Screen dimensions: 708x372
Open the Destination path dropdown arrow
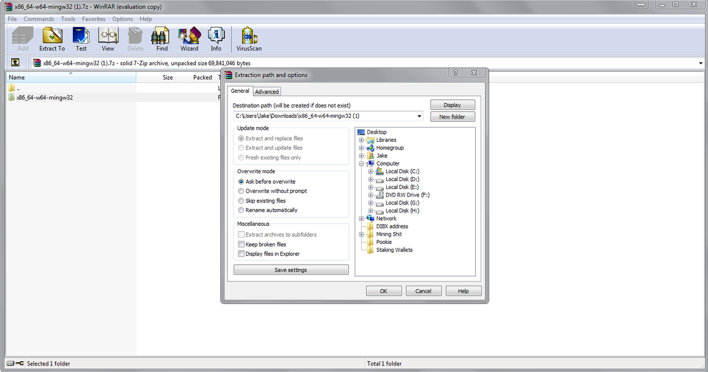click(x=419, y=116)
